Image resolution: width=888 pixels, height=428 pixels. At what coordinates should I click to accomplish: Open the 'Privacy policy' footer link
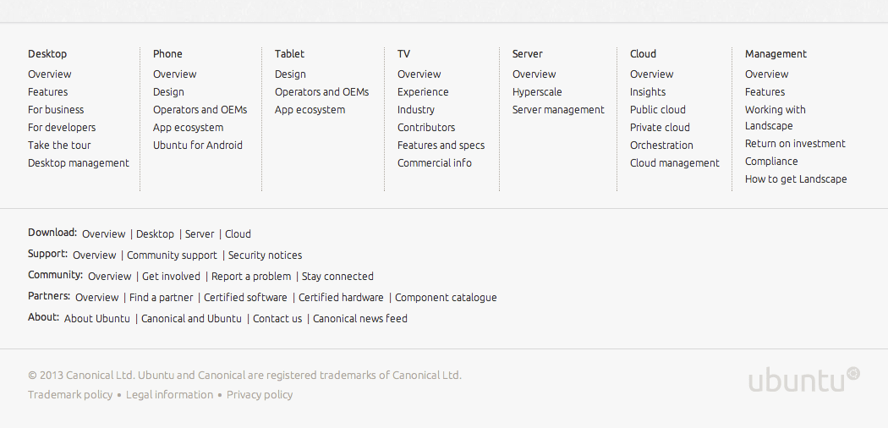pyautogui.click(x=260, y=395)
